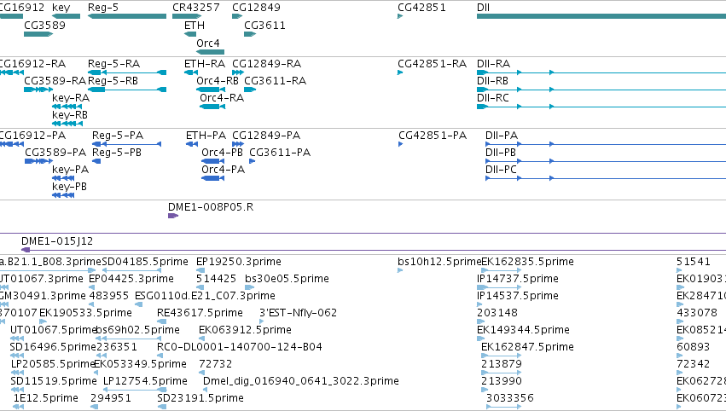Click the ETH gene label

(195, 26)
